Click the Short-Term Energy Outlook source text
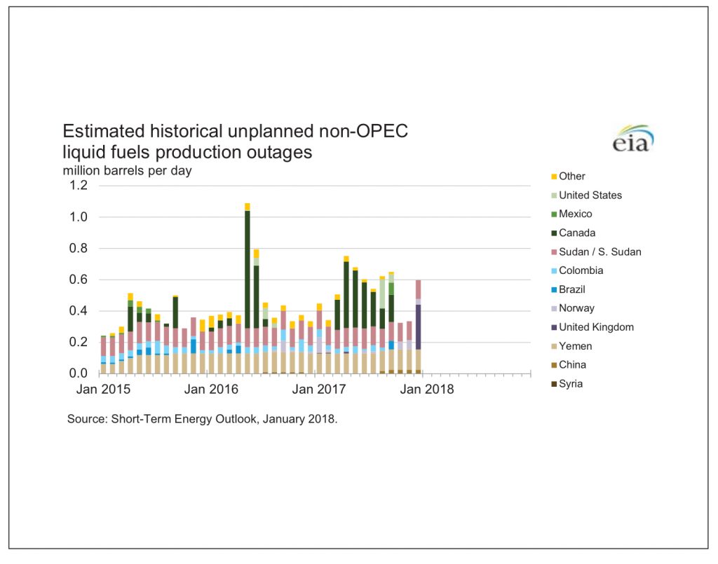Viewport: 718px width, 564px height. 203,420
